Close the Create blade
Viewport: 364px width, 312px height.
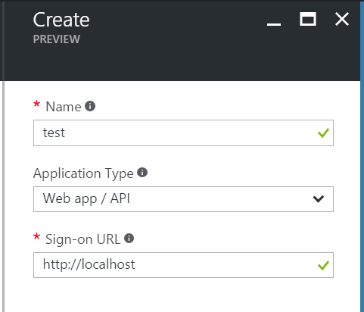click(x=342, y=19)
